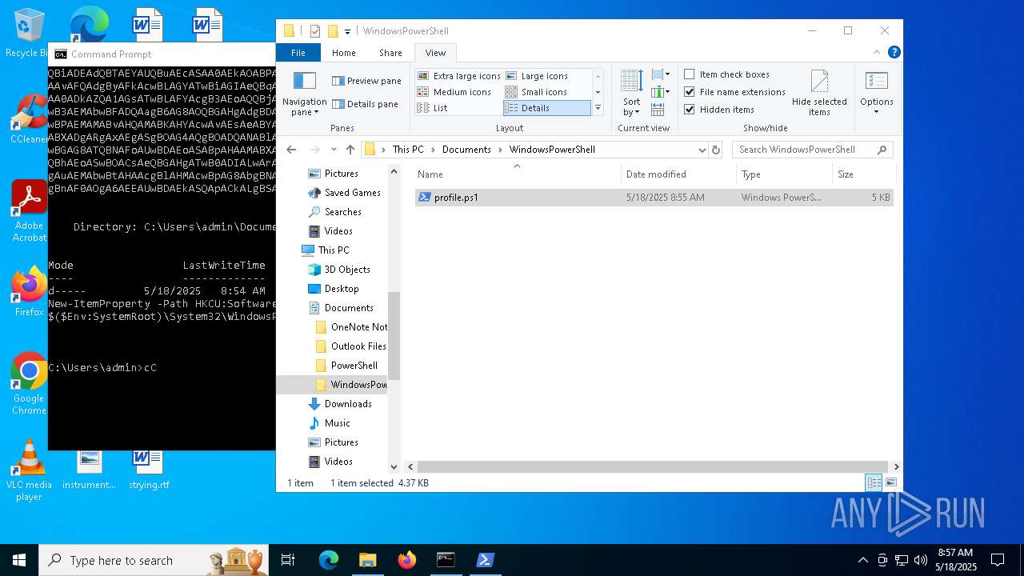This screenshot has height=576, width=1024.
Task: Toggle the Preview pane
Action: pyautogui.click(x=366, y=81)
